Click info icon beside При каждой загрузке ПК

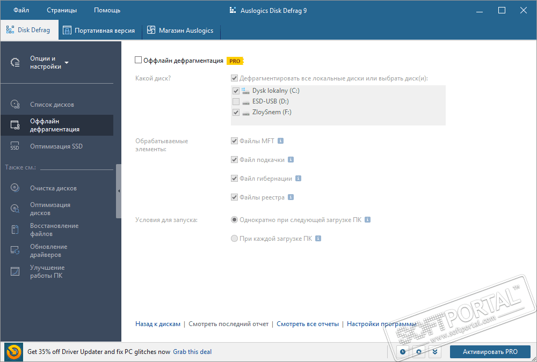pyautogui.click(x=318, y=239)
